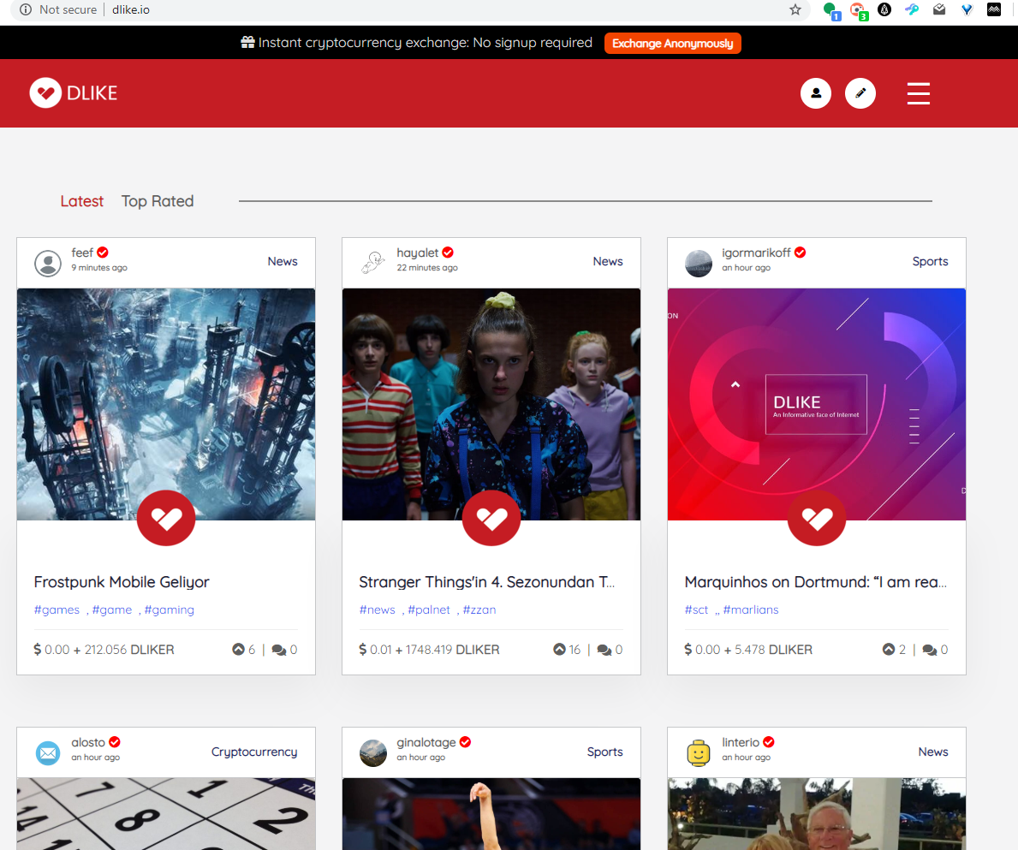
Task: Click hayalet's avatar icon
Action: coord(373,264)
